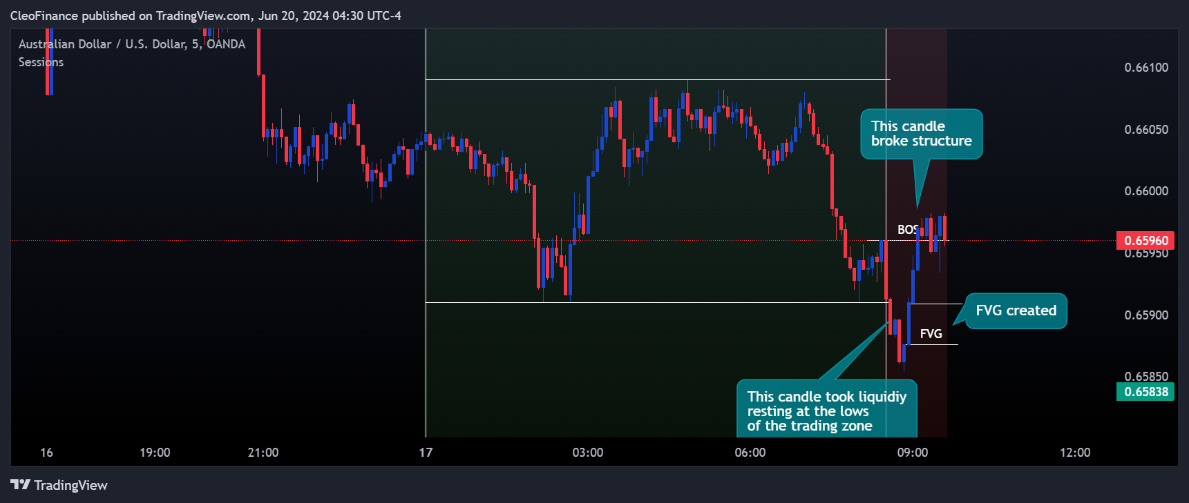
Task: Click the 19:00 time axis label
Action: 155,453
